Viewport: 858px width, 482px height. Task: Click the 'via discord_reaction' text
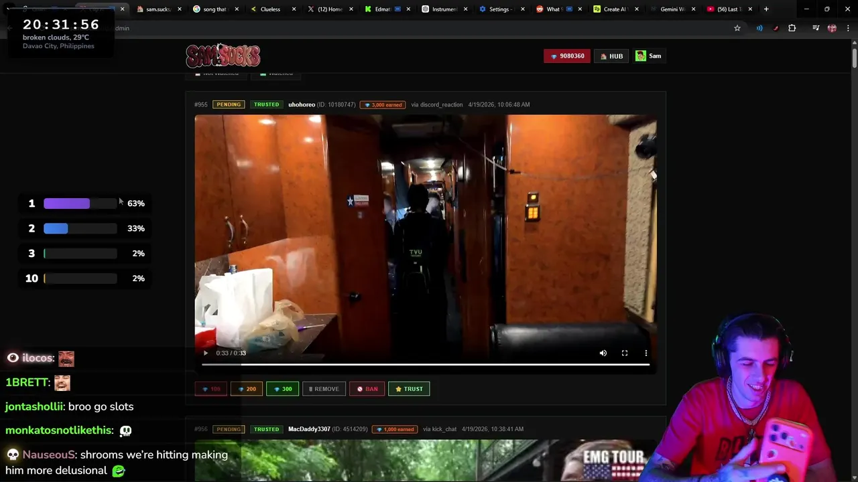pos(437,104)
